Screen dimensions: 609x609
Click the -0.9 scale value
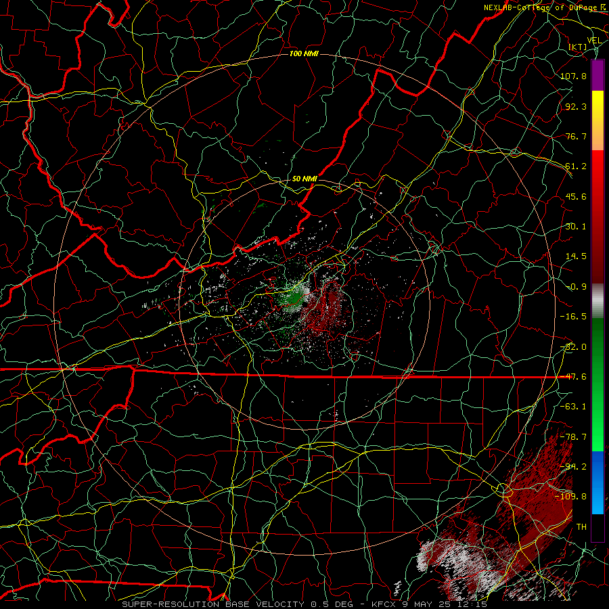(576, 287)
